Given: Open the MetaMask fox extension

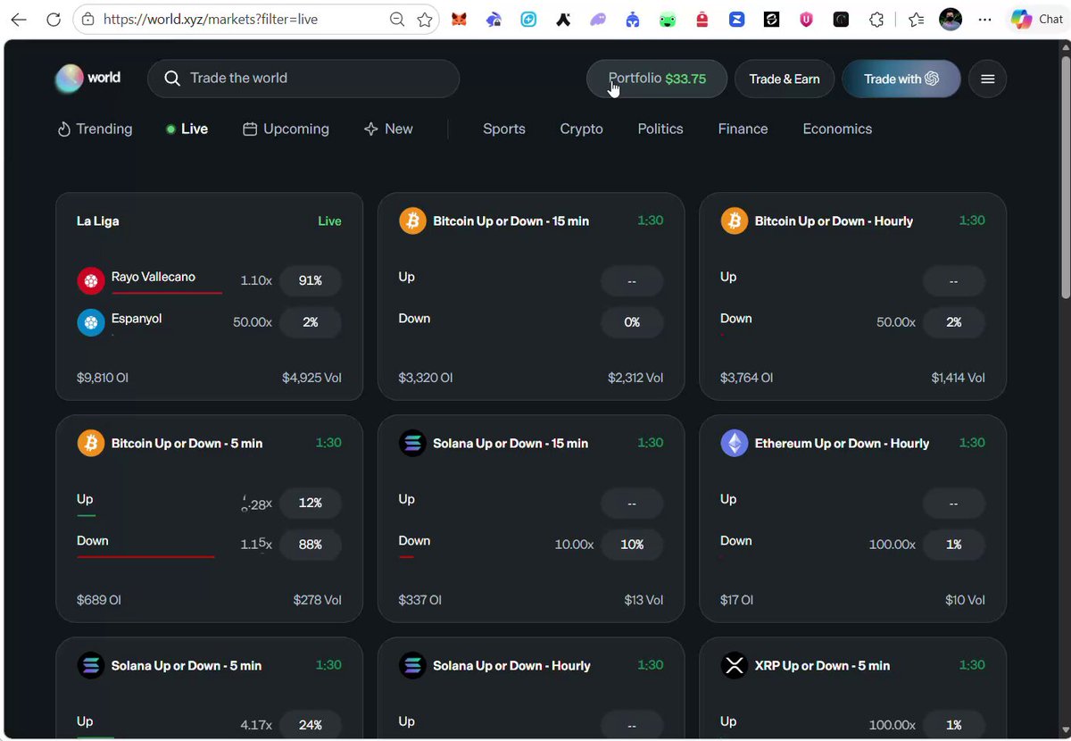Looking at the screenshot, I should tap(459, 19).
